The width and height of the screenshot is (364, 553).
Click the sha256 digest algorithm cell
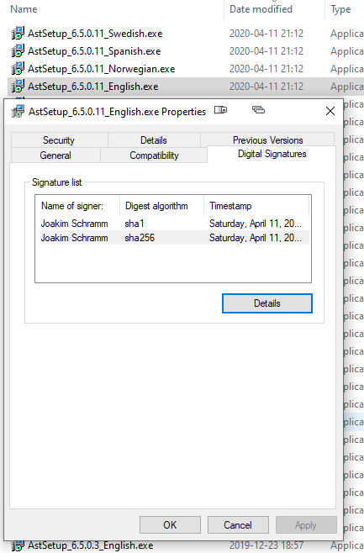pos(140,237)
